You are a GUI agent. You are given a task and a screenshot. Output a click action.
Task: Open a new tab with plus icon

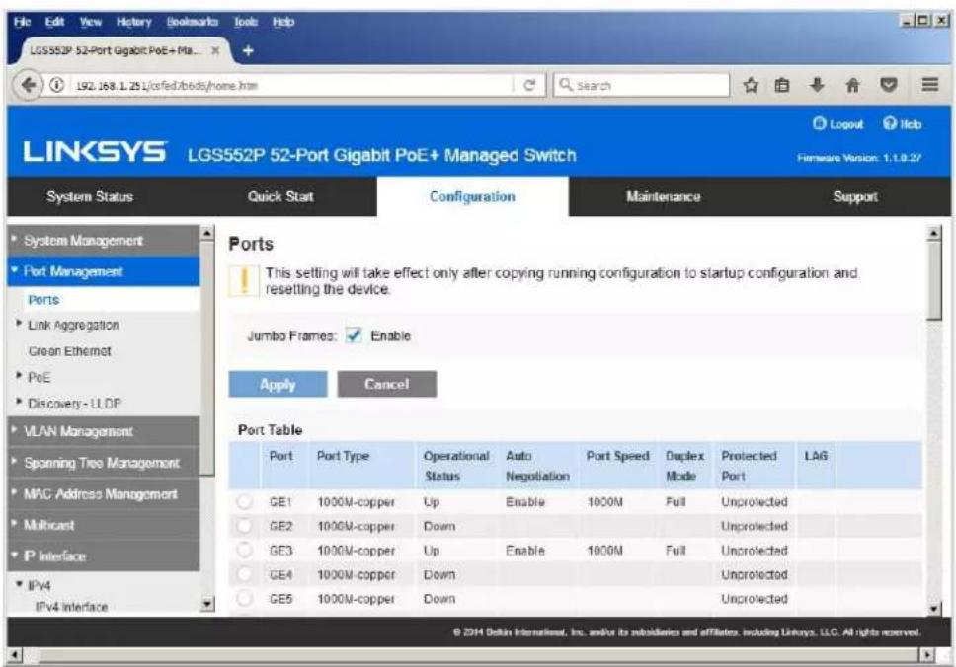click(x=248, y=50)
